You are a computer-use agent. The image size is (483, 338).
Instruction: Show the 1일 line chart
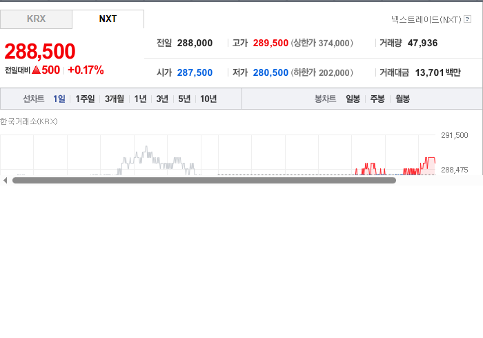[59, 99]
